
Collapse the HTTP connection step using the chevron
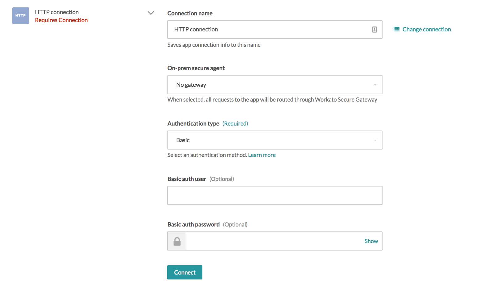[x=151, y=13]
